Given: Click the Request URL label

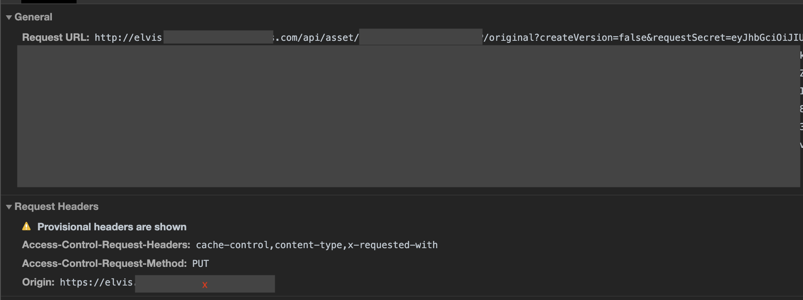Looking at the screenshot, I should click(x=55, y=37).
